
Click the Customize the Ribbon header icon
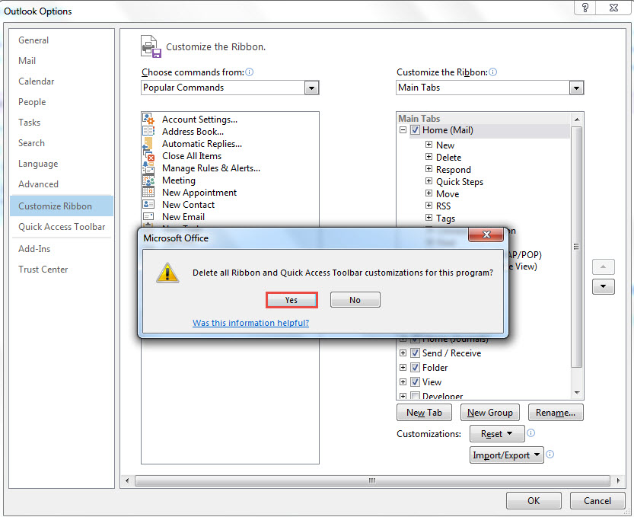point(151,46)
